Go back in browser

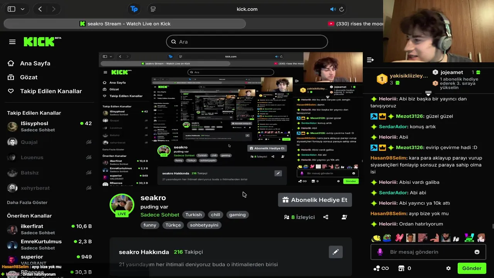(x=40, y=9)
